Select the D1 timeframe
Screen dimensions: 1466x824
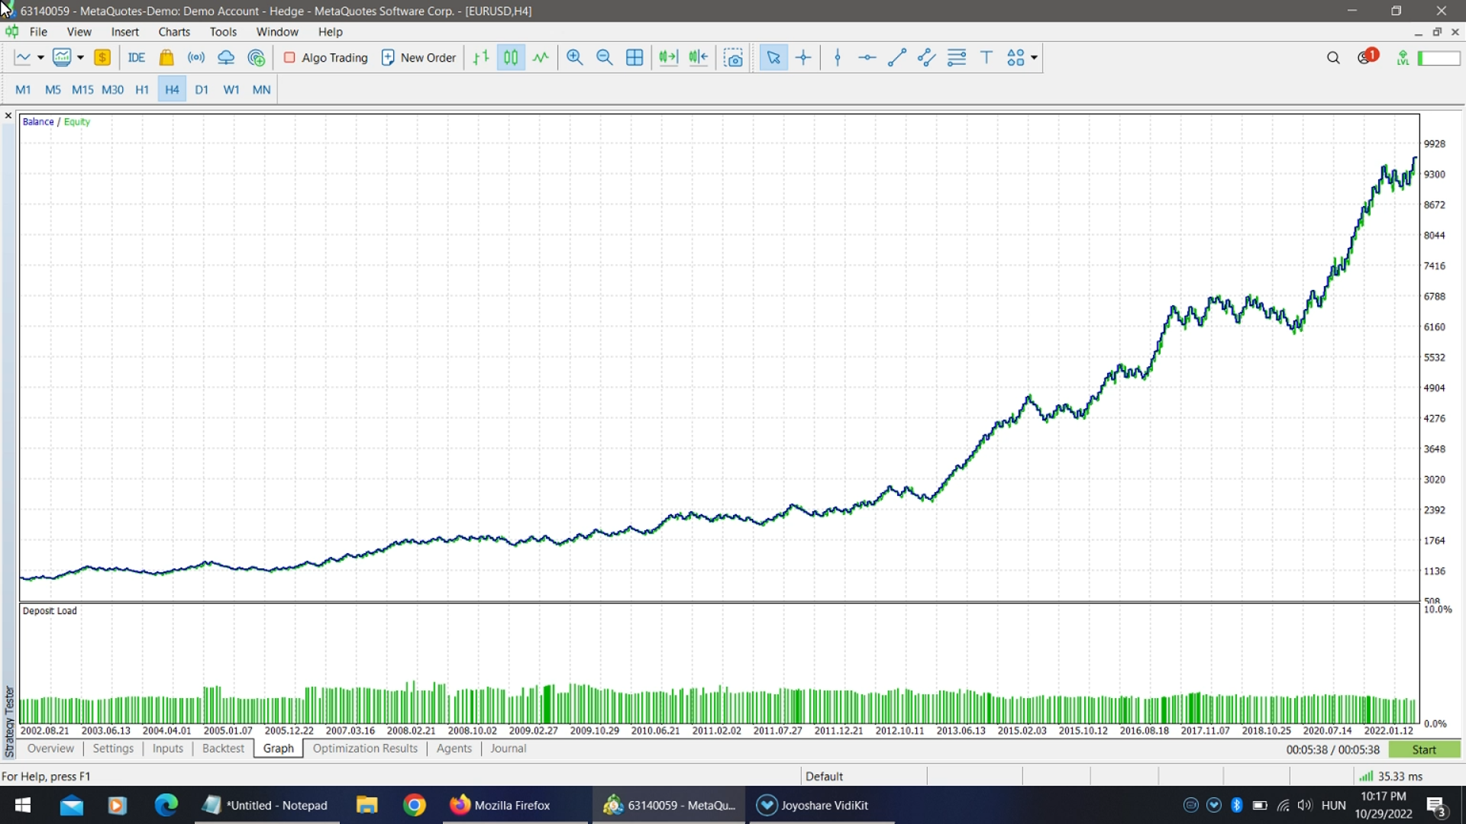pyautogui.click(x=202, y=89)
